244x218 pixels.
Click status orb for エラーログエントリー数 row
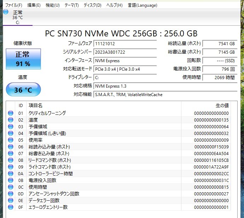point(11,207)
